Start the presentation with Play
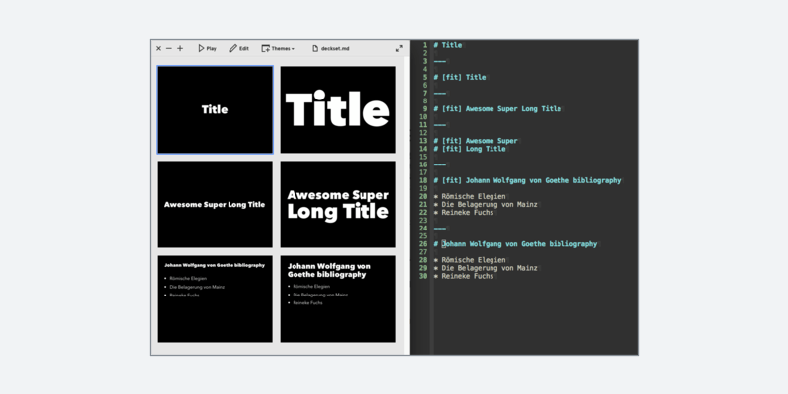788x394 pixels. click(x=207, y=48)
